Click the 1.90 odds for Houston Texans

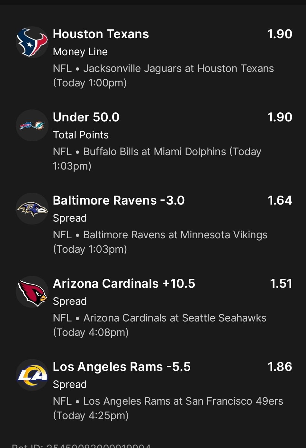coord(280,34)
